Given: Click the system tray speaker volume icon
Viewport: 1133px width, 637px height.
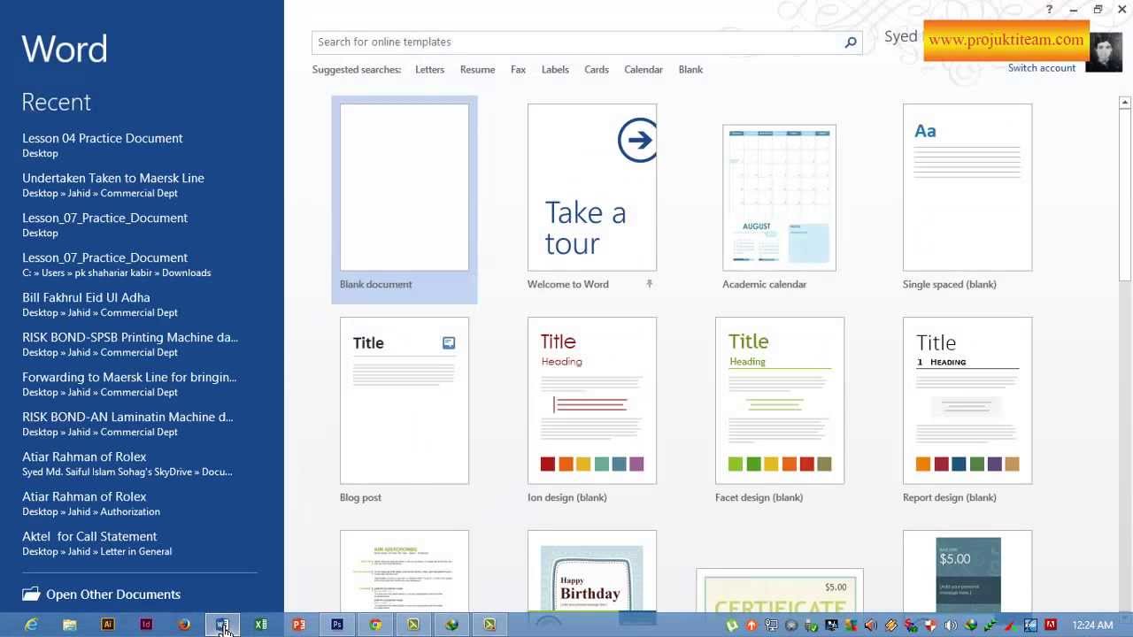Looking at the screenshot, I should (951, 625).
